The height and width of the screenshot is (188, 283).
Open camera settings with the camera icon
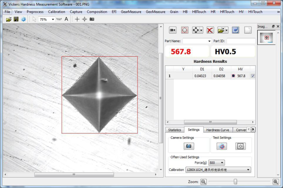(x=189, y=146)
